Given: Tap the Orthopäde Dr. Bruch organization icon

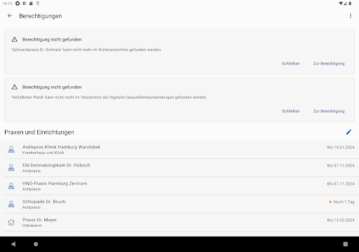Looking at the screenshot, I should click(11, 204).
